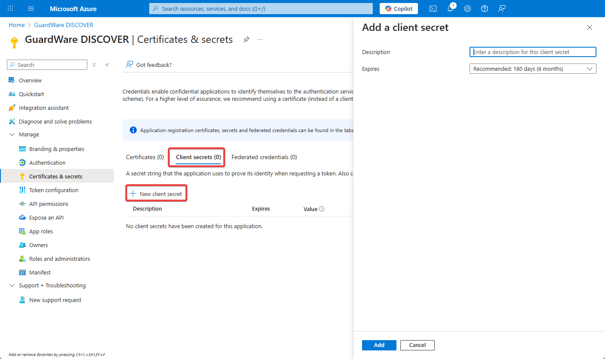Switch to Federated credentials tab

point(264,157)
